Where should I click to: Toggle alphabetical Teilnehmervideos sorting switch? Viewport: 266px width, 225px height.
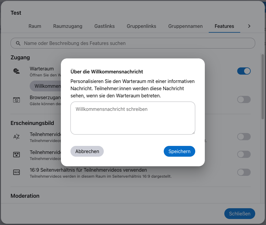point(244,137)
